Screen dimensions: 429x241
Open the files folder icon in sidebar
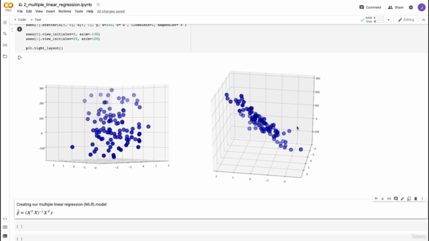tap(5, 56)
